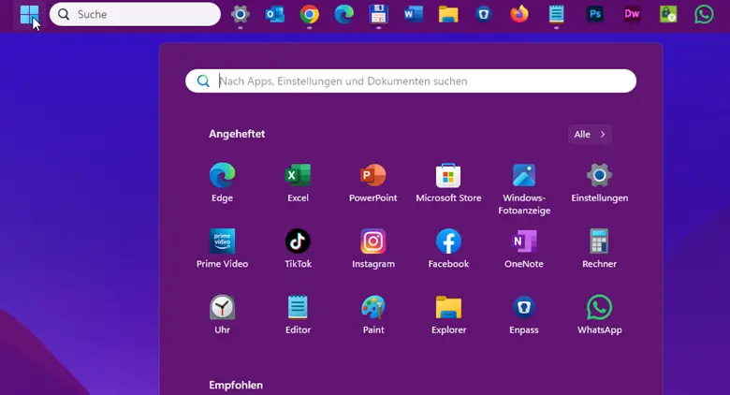
Task: Launch PowerPoint from pinned apps
Action: (x=372, y=183)
